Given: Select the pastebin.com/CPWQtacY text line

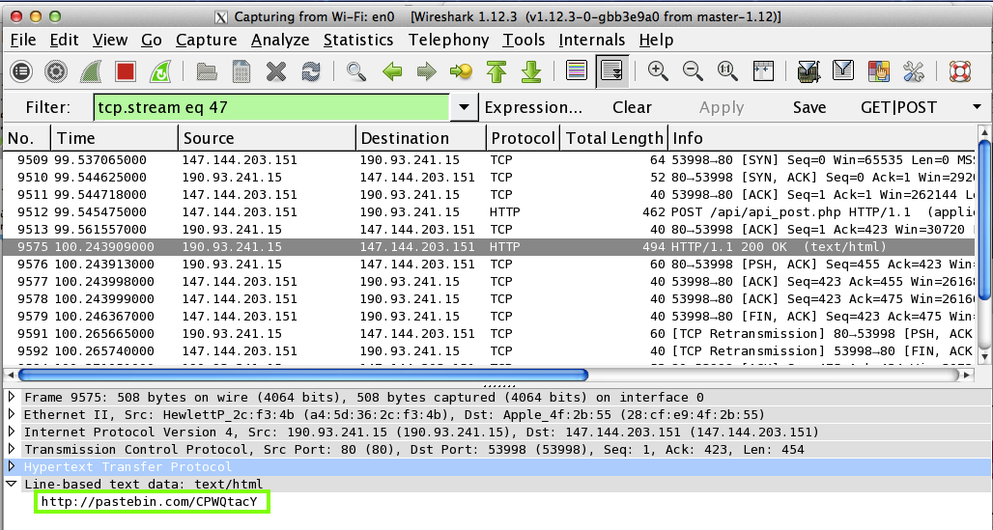Looking at the screenshot, I should point(150,502).
